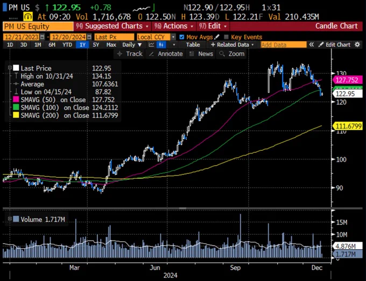Select the candle chart type icon
Viewport: 366px width, 281px height.
(x=161, y=45)
